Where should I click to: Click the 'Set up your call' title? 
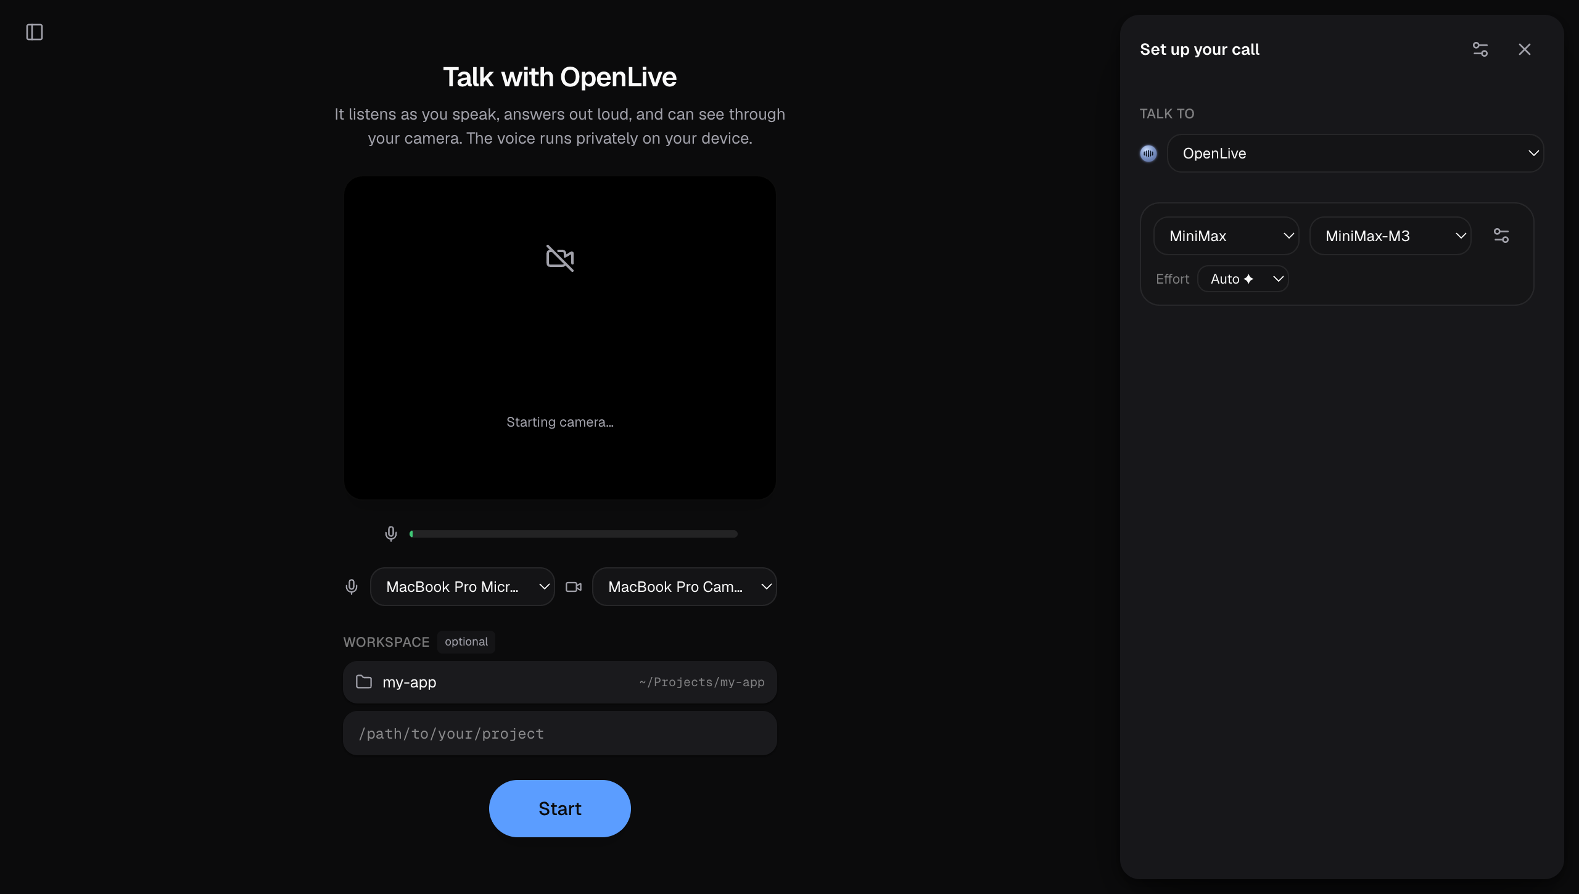point(1200,49)
